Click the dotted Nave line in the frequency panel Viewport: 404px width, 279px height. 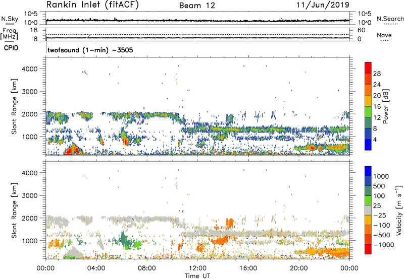click(197, 34)
